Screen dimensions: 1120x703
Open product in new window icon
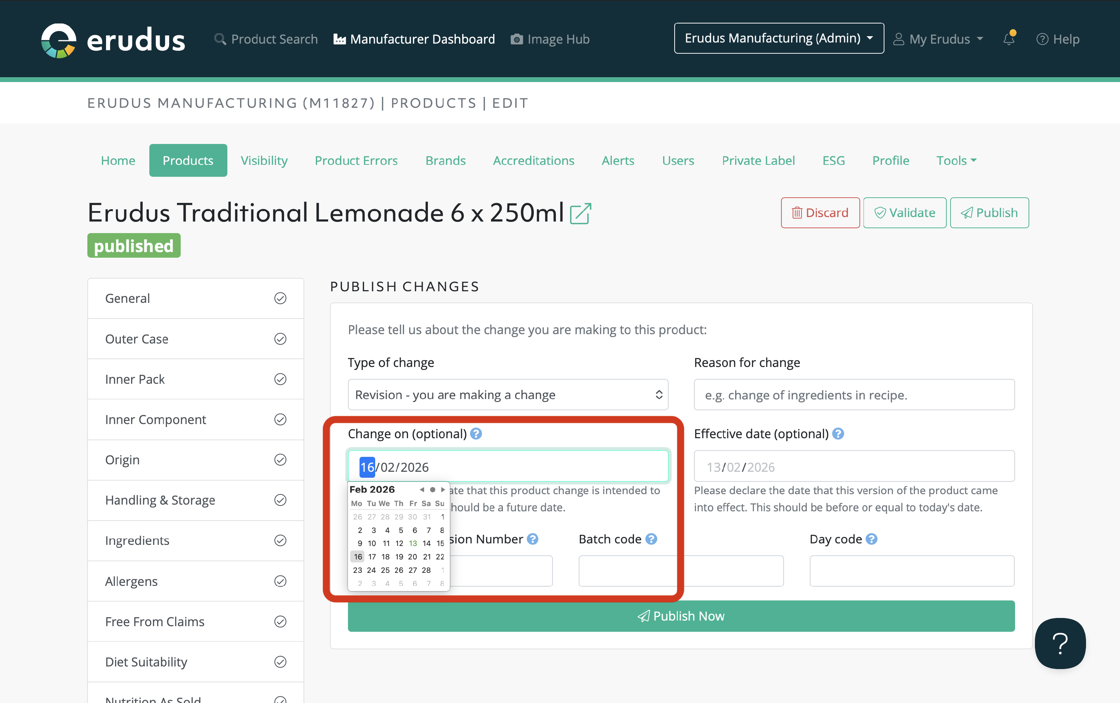coord(581,214)
